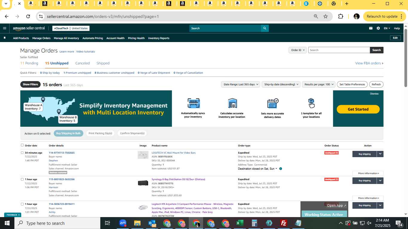This screenshot has height=229, width=408.
Task: Open Automate Pricing menu item
Action: tap(93, 38)
